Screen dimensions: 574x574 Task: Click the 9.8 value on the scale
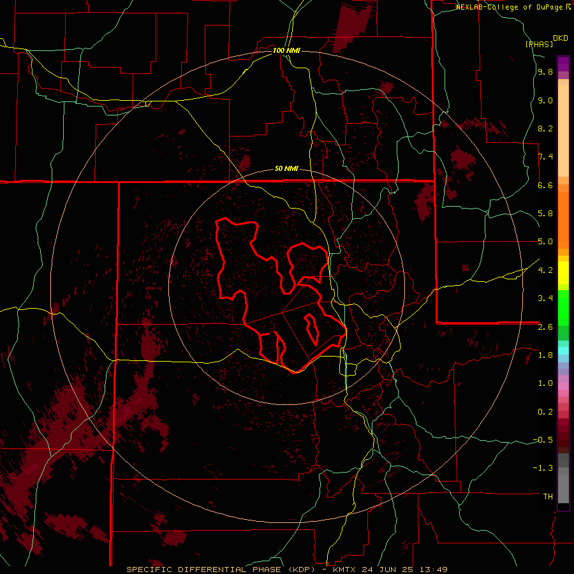pyautogui.click(x=545, y=72)
